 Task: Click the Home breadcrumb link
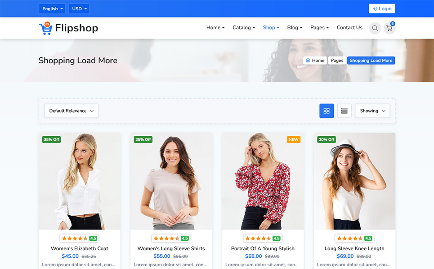[315, 61]
